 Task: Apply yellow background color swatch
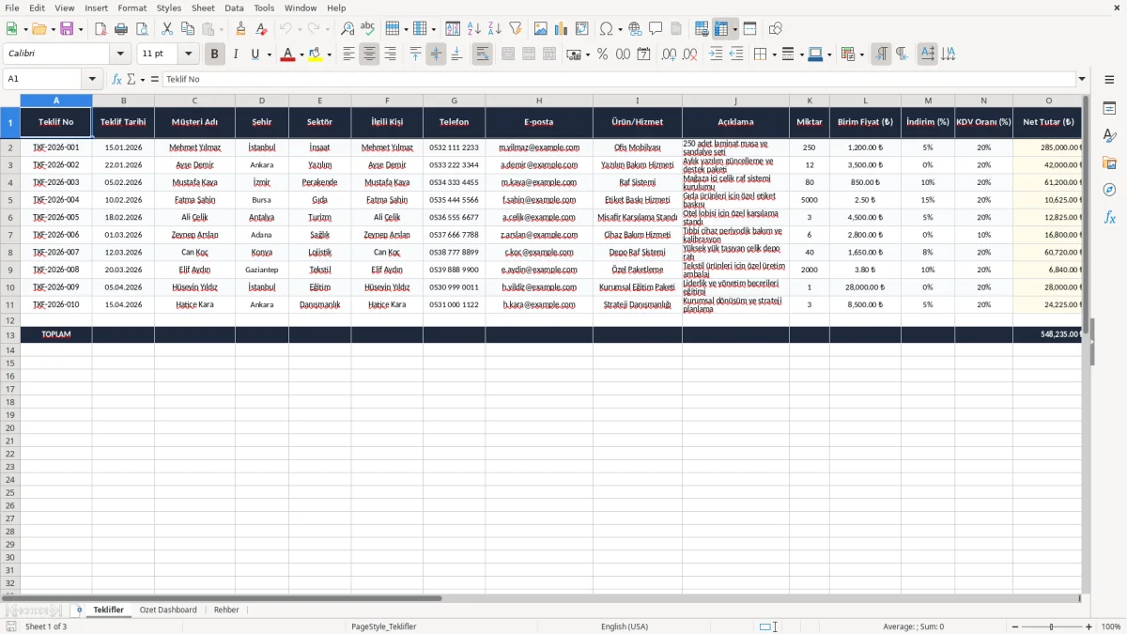tap(316, 54)
